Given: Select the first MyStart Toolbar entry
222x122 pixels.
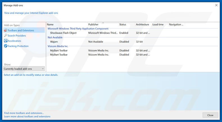Looking at the screenshot, I should coord(59,50).
